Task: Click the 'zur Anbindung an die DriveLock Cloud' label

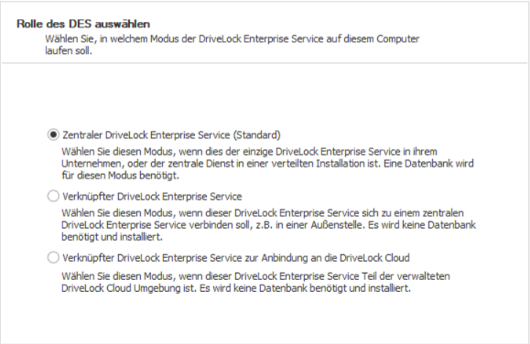Action: click(x=327, y=258)
